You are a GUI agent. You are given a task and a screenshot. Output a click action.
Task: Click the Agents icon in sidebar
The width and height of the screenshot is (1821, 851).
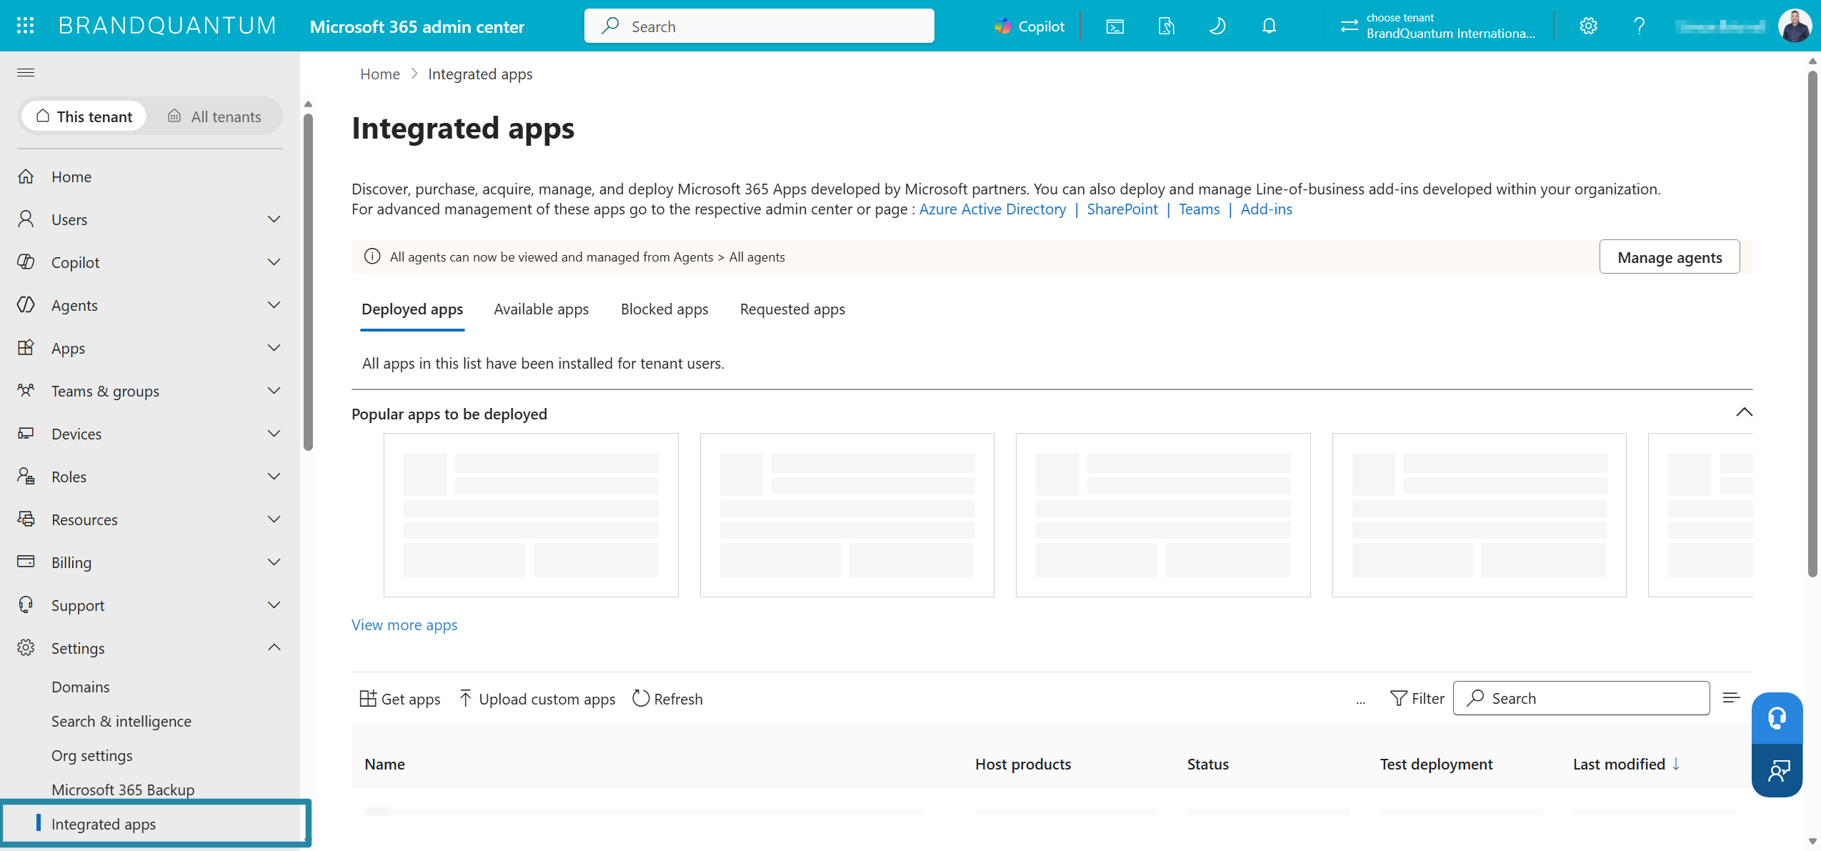point(26,305)
